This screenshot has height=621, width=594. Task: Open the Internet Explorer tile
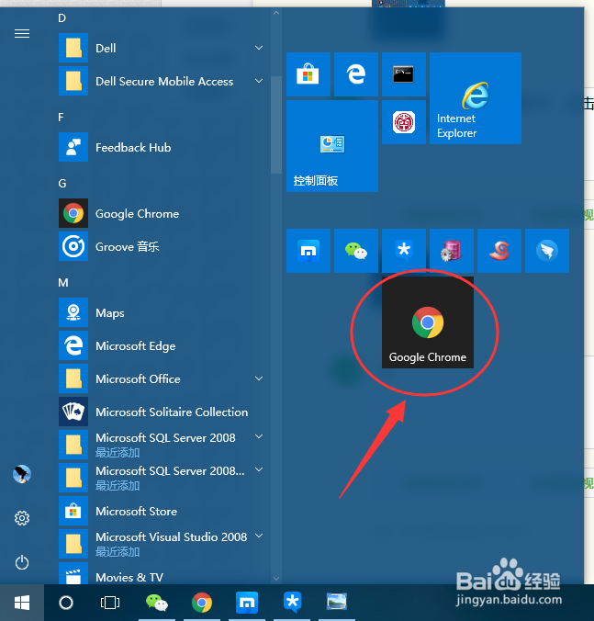point(476,98)
